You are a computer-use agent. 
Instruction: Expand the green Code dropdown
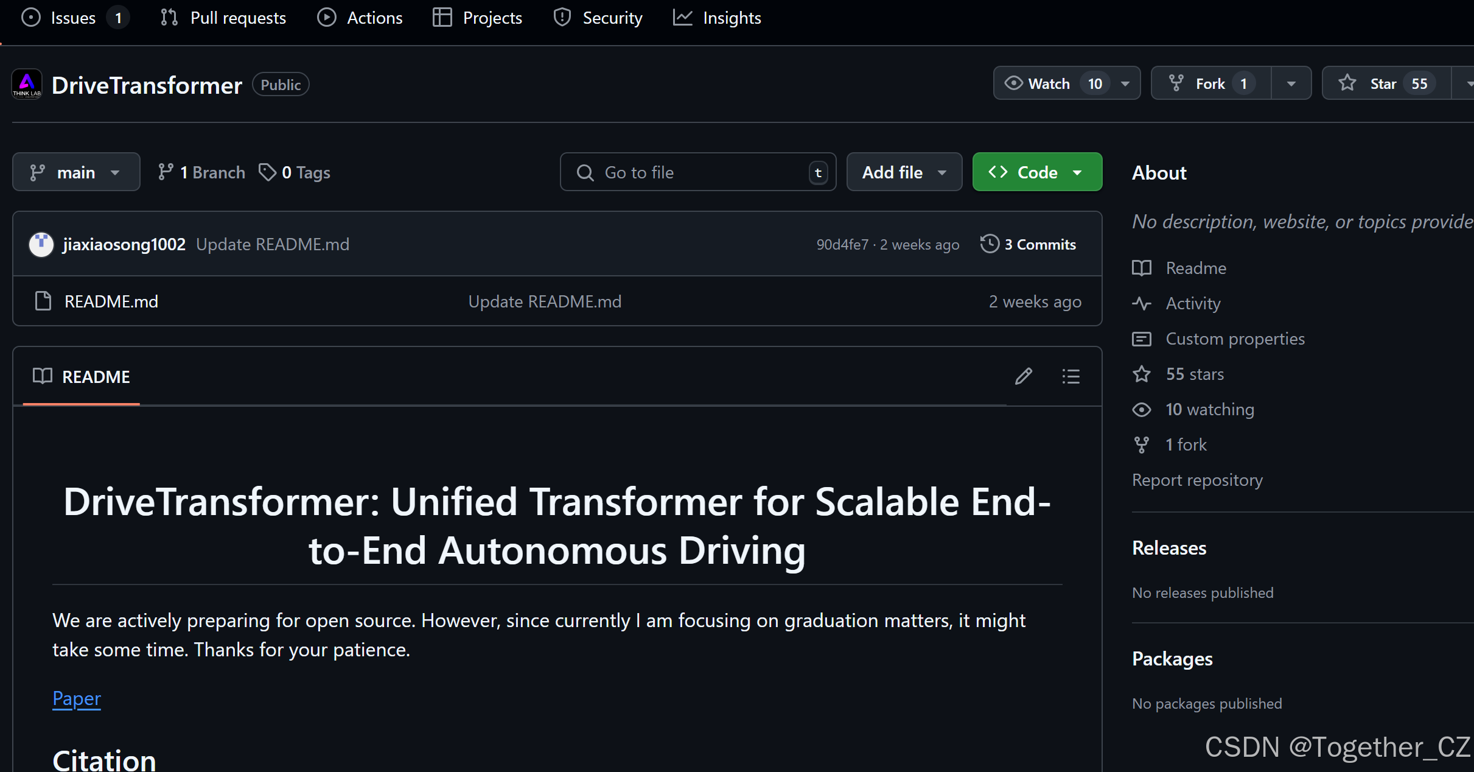pyautogui.click(x=1036, y=172)
